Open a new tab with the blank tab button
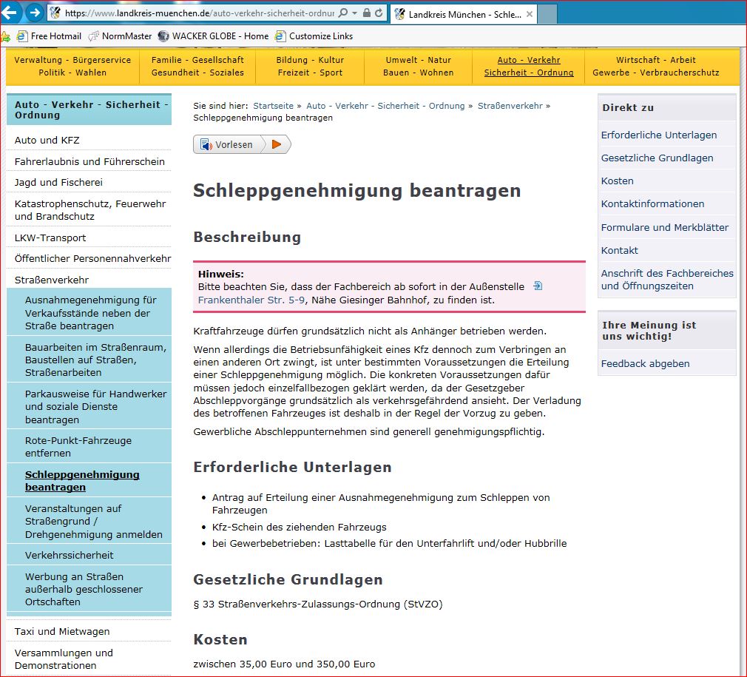Screen dimensions: 747x677 (547, 14)
